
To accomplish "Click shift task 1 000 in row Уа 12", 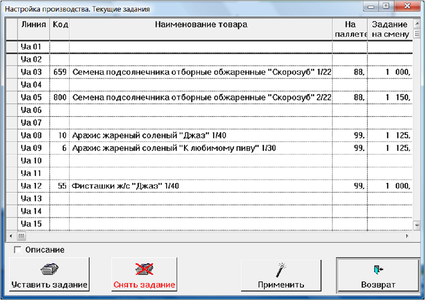I will [398, 186].
